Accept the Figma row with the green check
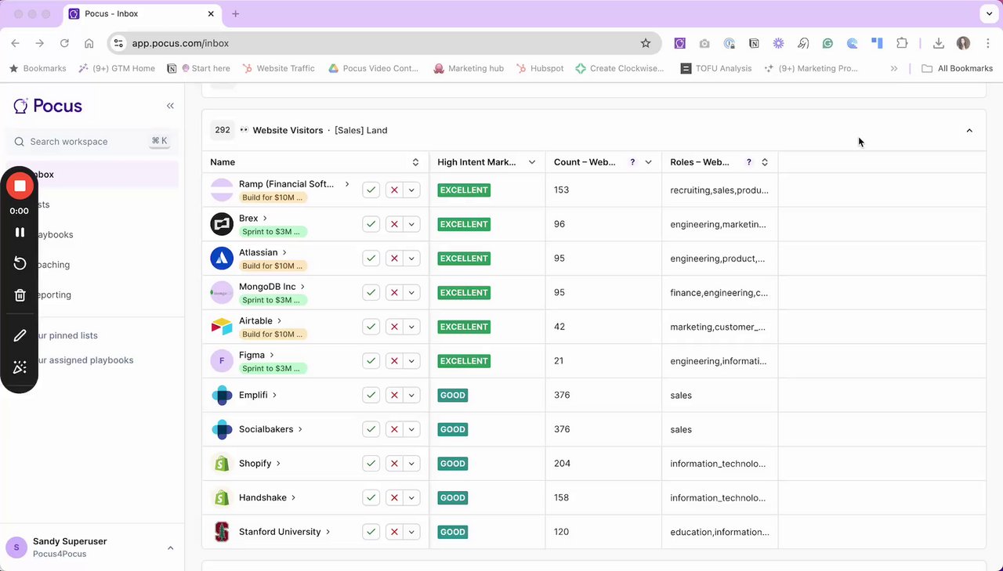The width and height of the screenshot is (1003, 571). point(371,361)
